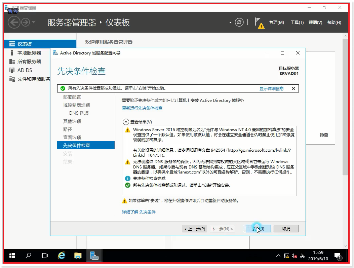Expand the breadcrumb dropdown arrow beside refresh
This screenshot has height=268, width=354.
(230, 23)
